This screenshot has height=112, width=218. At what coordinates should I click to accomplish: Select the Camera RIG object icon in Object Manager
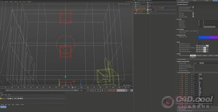pos(136,8)
